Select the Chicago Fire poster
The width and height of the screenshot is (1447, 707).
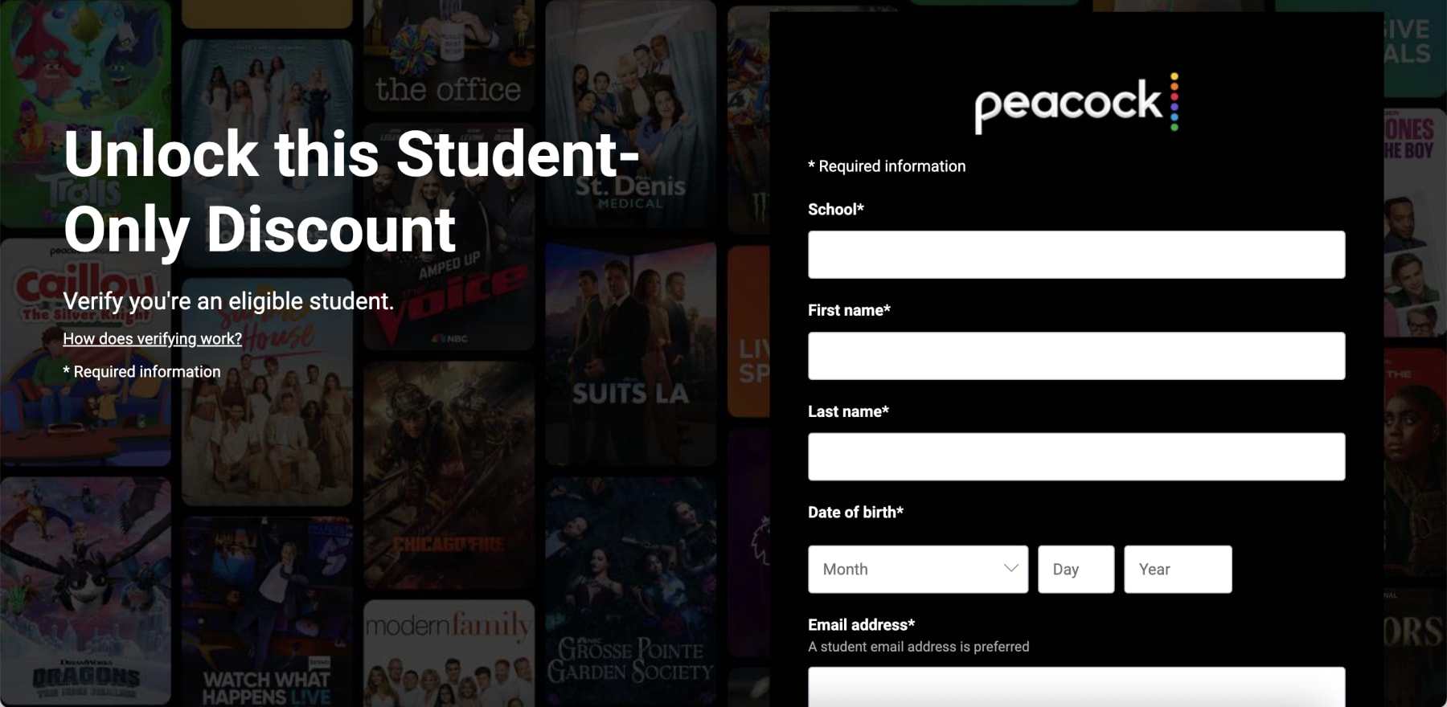(x=449, y=474)
